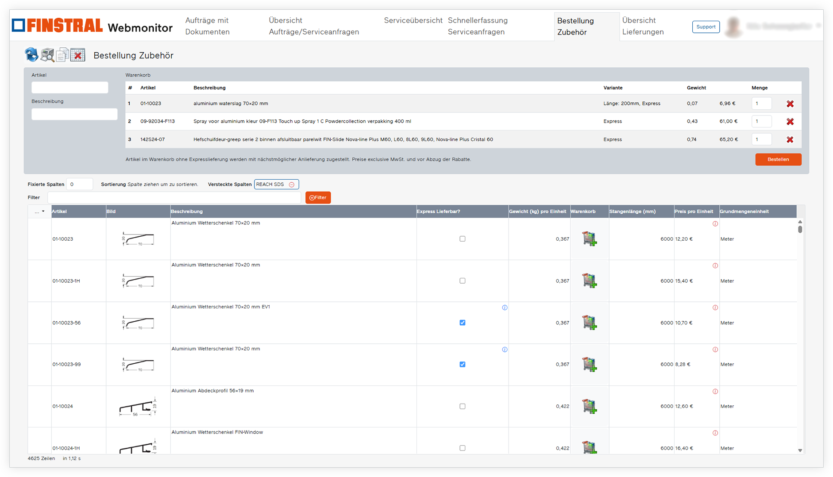Click the blurred user avatar
This screenshot has width=833, height=477.
(733, 27)
